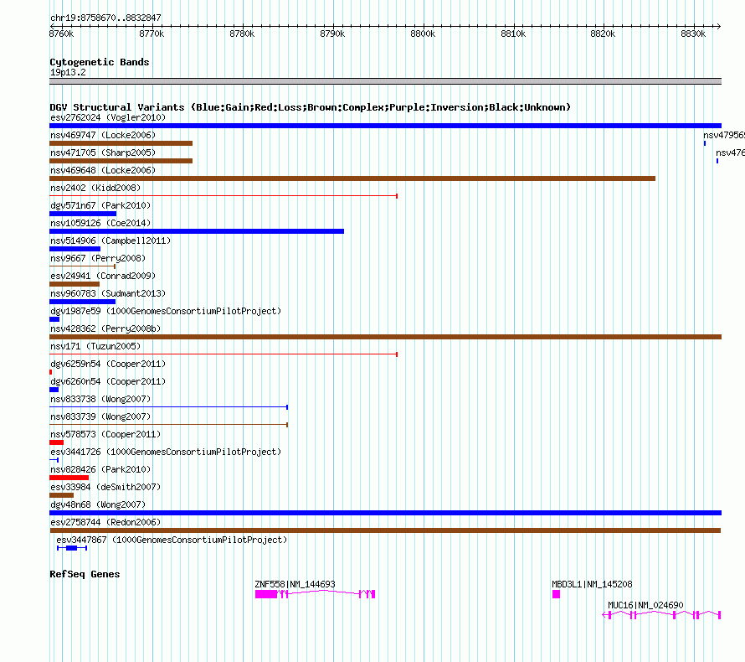
Task: Click the 8820k ruler tick label
Action: (603, 34)
